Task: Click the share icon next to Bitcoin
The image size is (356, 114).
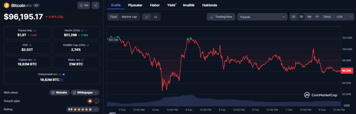Action: [x=96, y=5]
